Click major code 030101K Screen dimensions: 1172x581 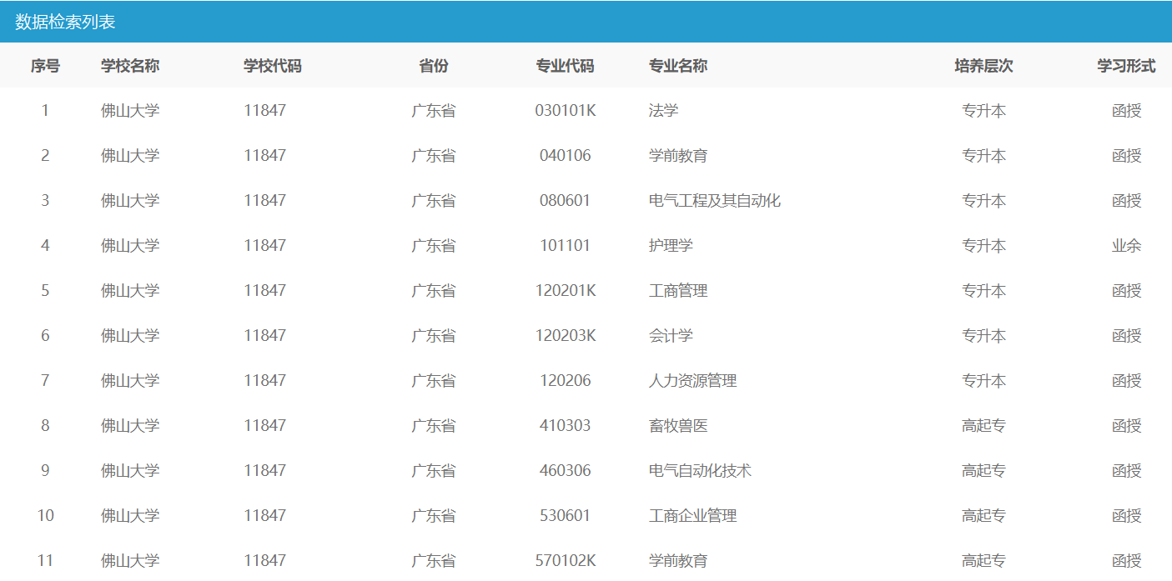click(x=566, y=111)
